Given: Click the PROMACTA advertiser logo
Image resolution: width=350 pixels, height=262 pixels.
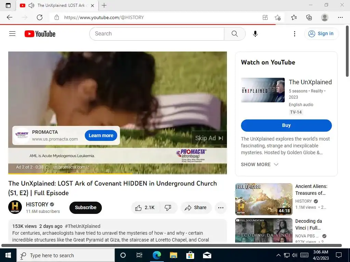Looking at the screenshot, I should (22, 135).
